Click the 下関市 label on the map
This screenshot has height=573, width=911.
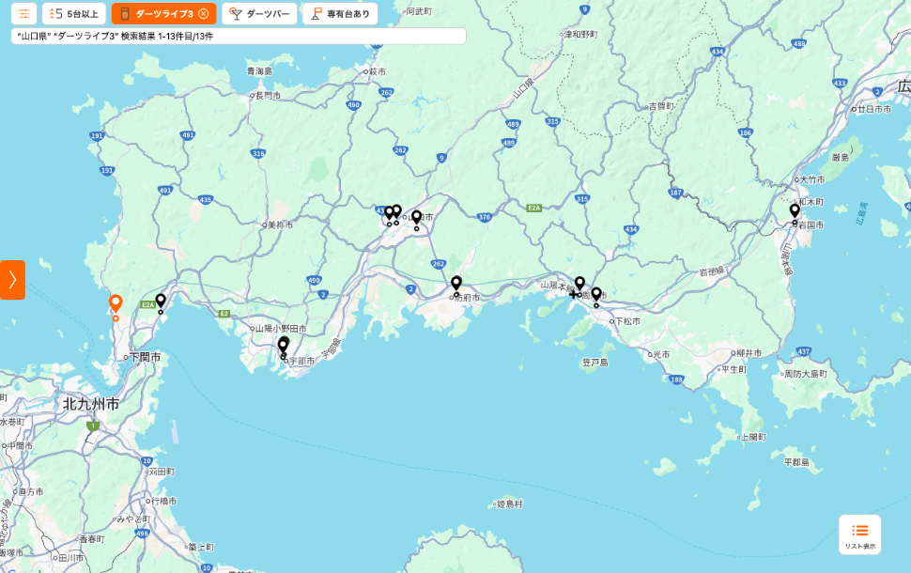coord(146,358)
